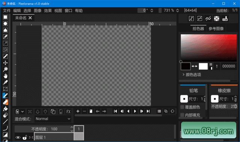
Task: Toggle lock on 图层 1
Action: tap(25, 138)
